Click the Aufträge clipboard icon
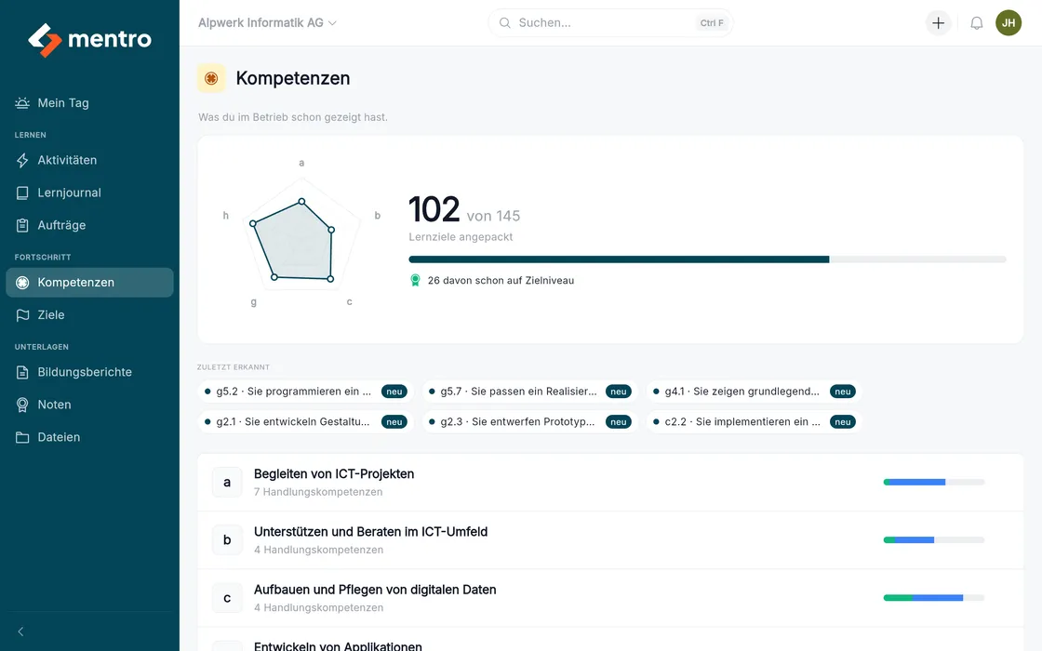The image size is (1042, 651). pyautogui.click(x=22, y=225)
